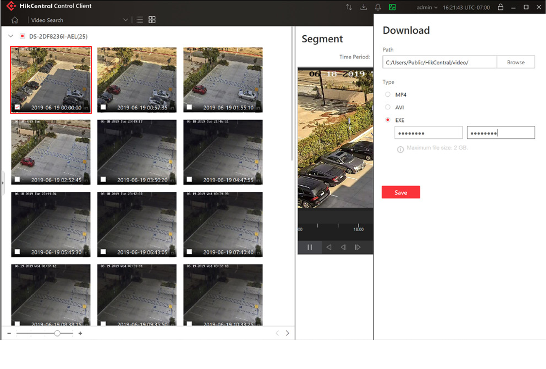This screenshot has height=369, width=546.
Task: Select the AVI file type
Action: (388, 107)
